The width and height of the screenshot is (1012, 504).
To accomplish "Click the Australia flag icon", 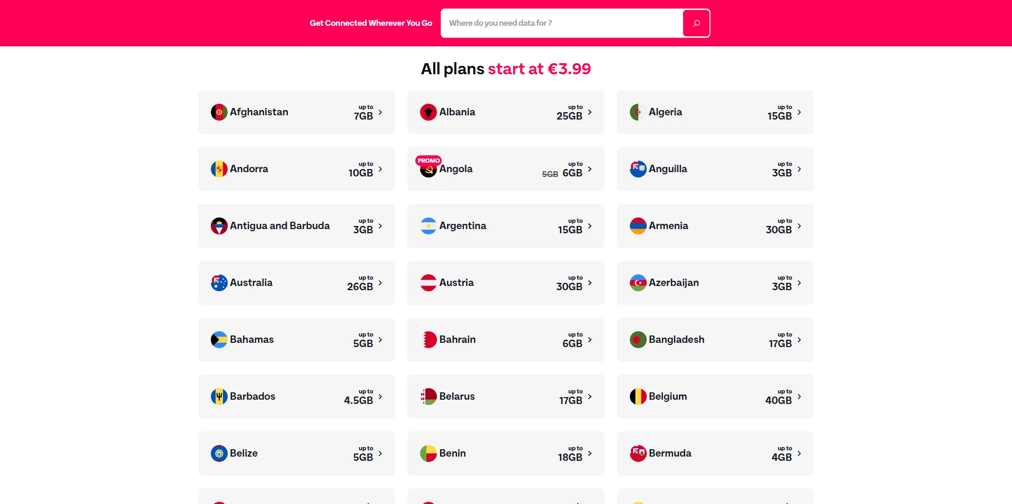I will click(219, 283).
